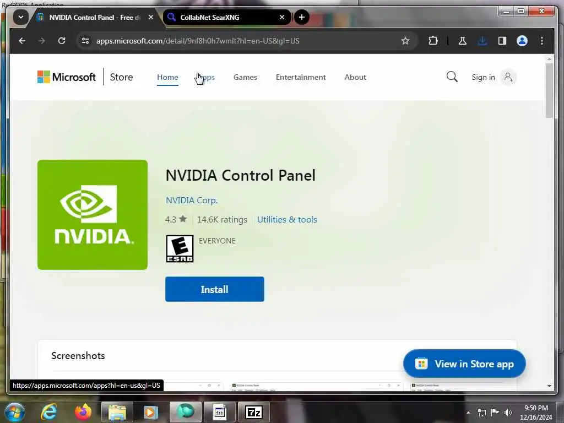The image size is (564, 423).
Task: Select the Entertainment navigation item
Action: coord(301,77)
